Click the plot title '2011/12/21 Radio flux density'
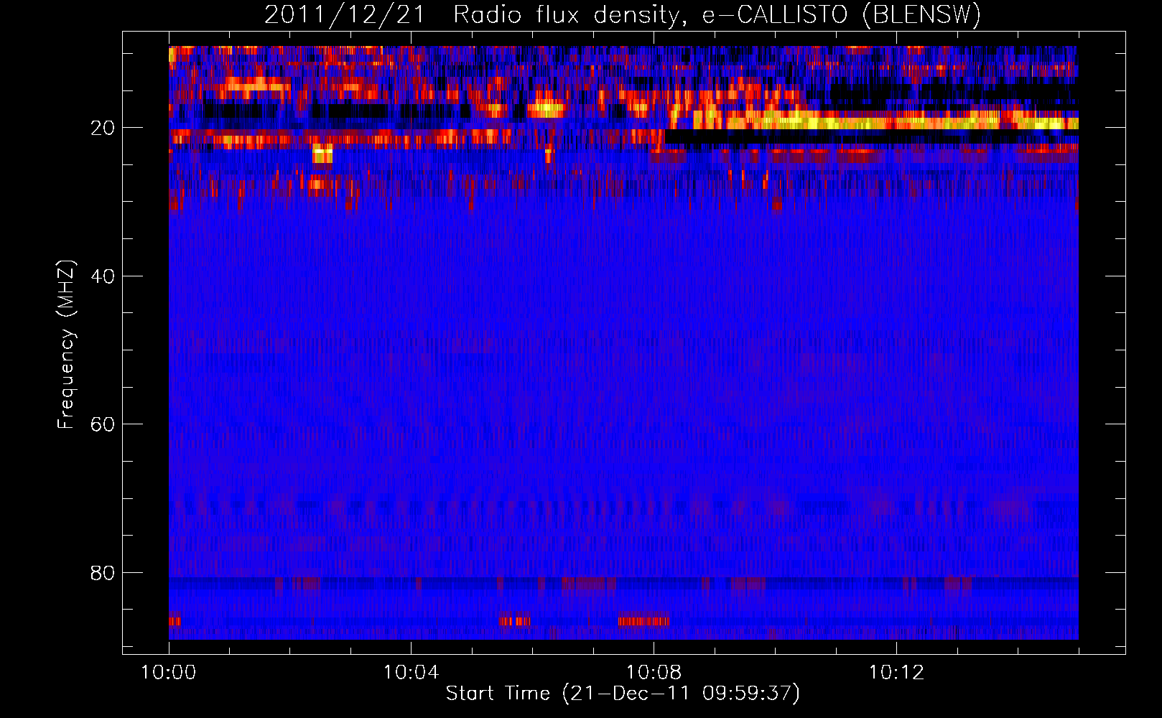The image size is (1162, 718). pos(623,14)
